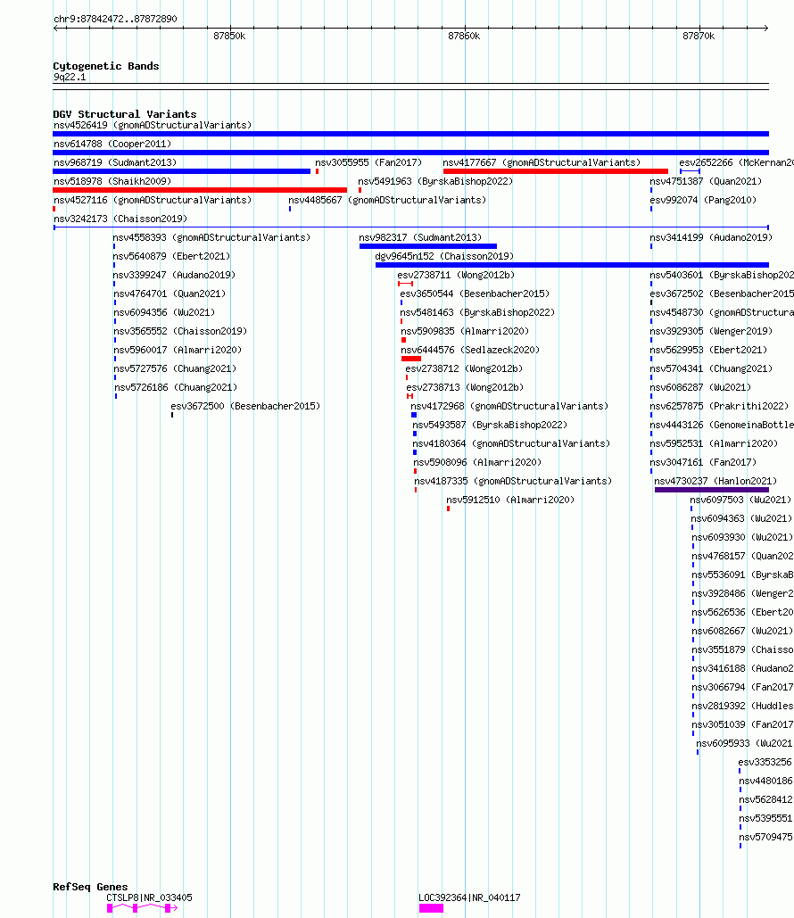Image resolution: width=794 pixels, height=918 pixels.
Task: Open variant nsv614788 (Cooper2011)
Action: click(112, 144)
